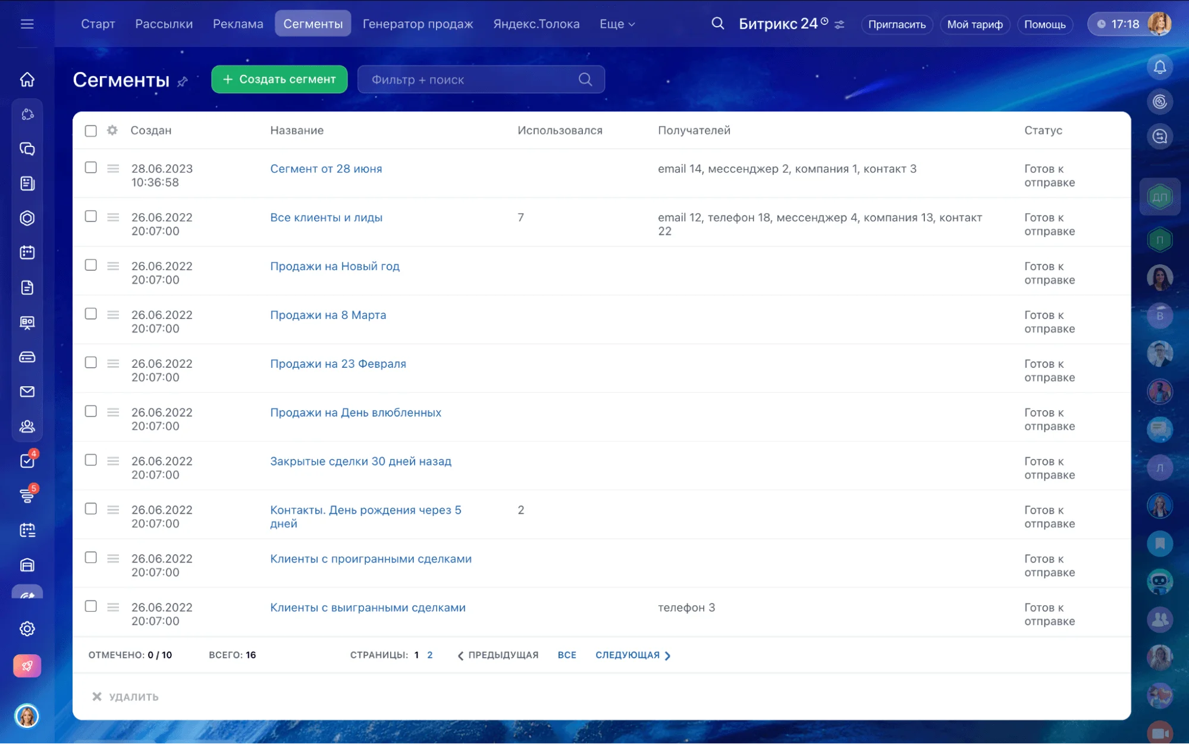This screenshot has height=744, width=1189.
Task: Open tasks icon with badge 4
Action: pyautogui.click(x=27, y=461)
